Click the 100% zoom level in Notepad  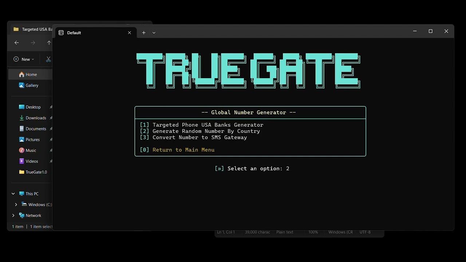(x=313, y=232)
